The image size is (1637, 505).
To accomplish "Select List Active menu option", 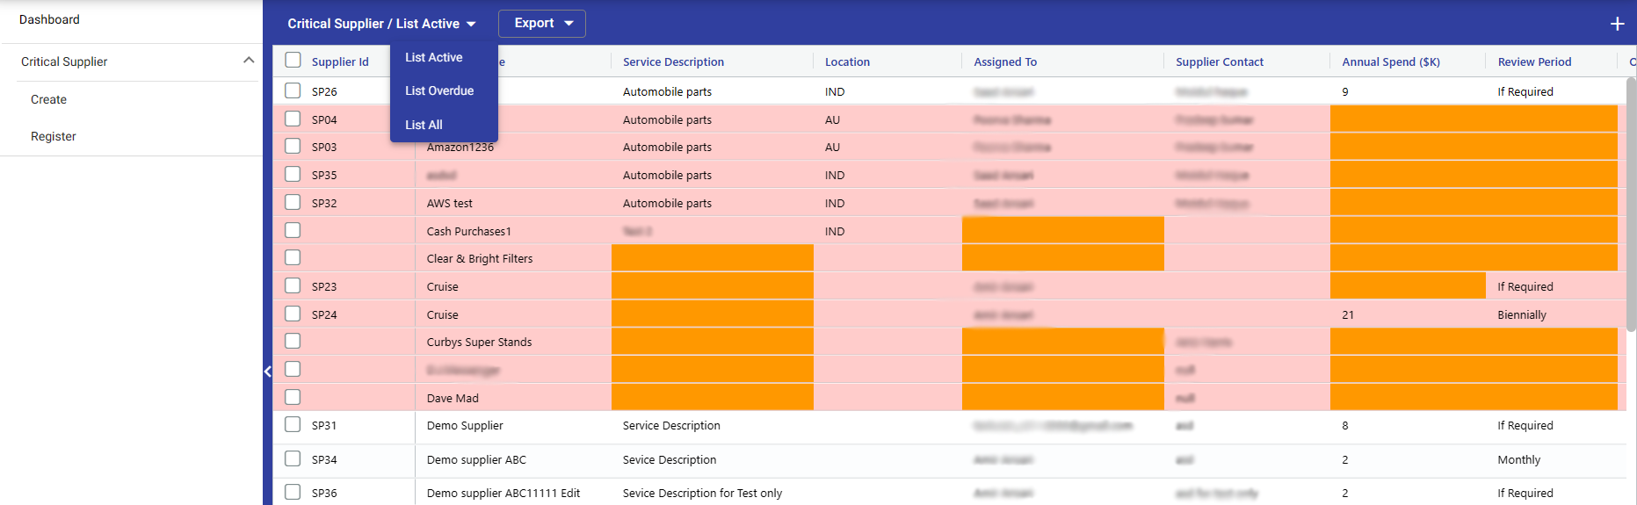I will 433,57.
